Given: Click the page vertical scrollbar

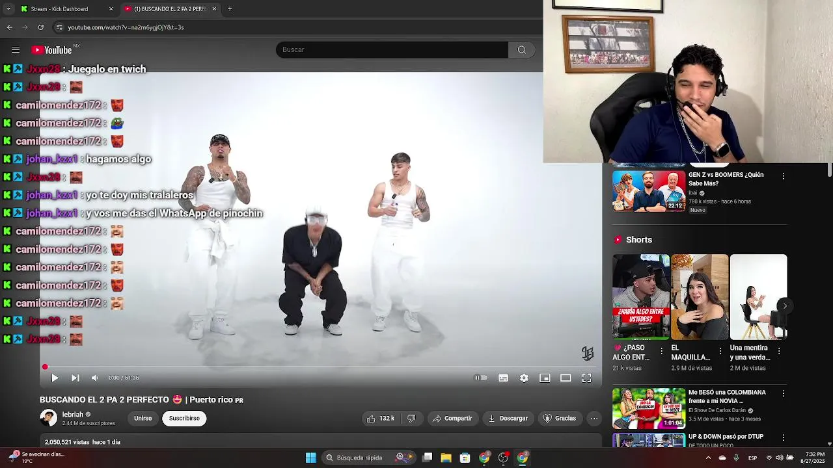Looking at the screenshot, I should 830,171.
